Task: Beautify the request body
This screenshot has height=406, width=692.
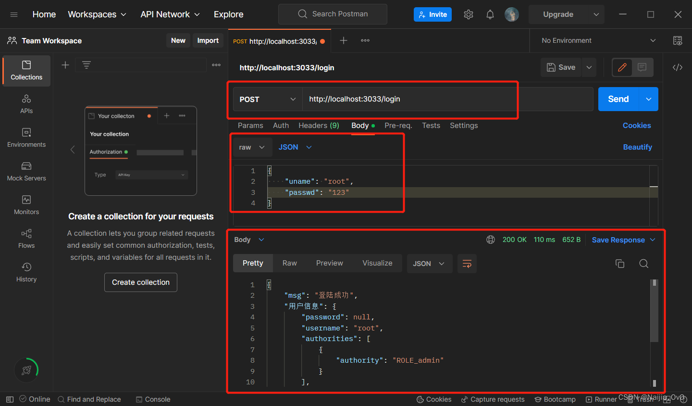Action: (x=638, y=147)
